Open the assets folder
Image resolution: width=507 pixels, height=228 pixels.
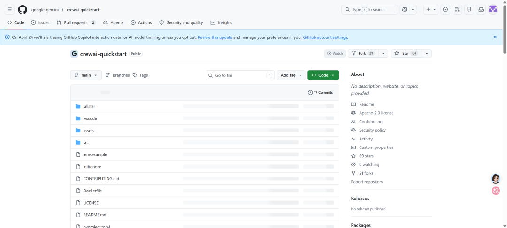[x=89, y=131]
